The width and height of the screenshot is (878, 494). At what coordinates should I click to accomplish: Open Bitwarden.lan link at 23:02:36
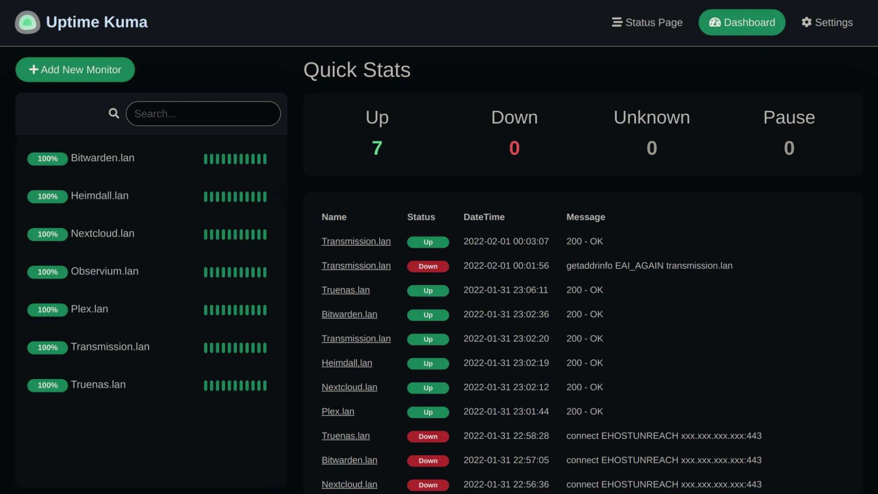[x=349, y=314]
